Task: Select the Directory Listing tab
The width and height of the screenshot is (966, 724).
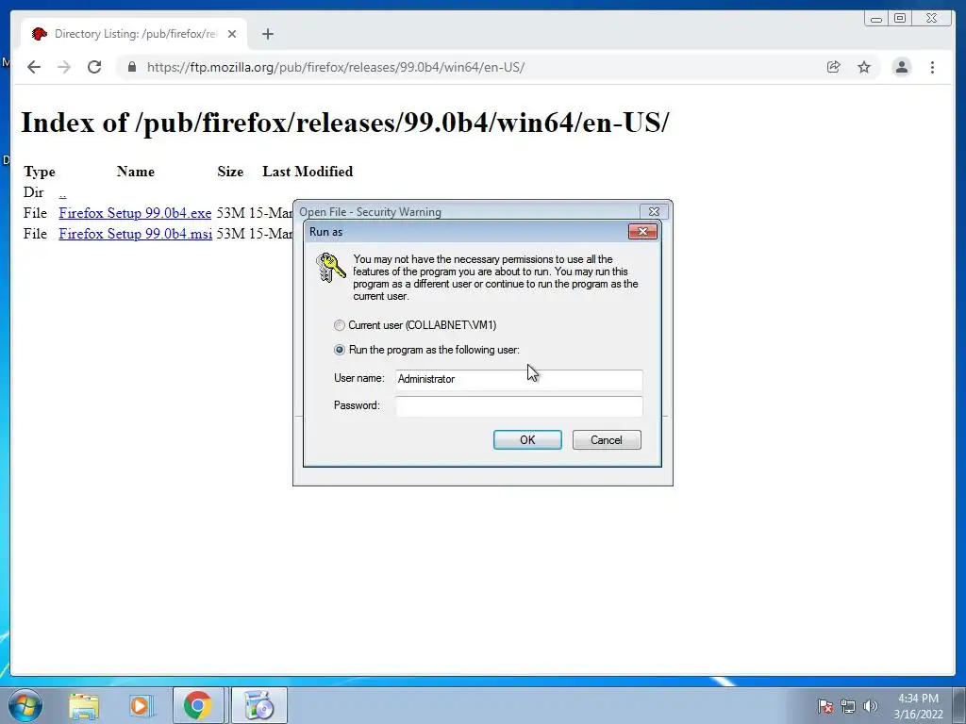Action: point(134,34)
